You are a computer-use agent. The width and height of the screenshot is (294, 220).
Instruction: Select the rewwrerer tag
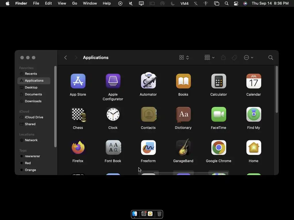(x=34, y=156)
